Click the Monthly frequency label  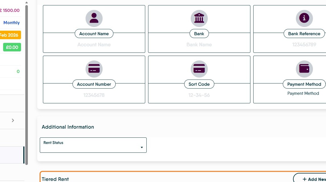11,23
